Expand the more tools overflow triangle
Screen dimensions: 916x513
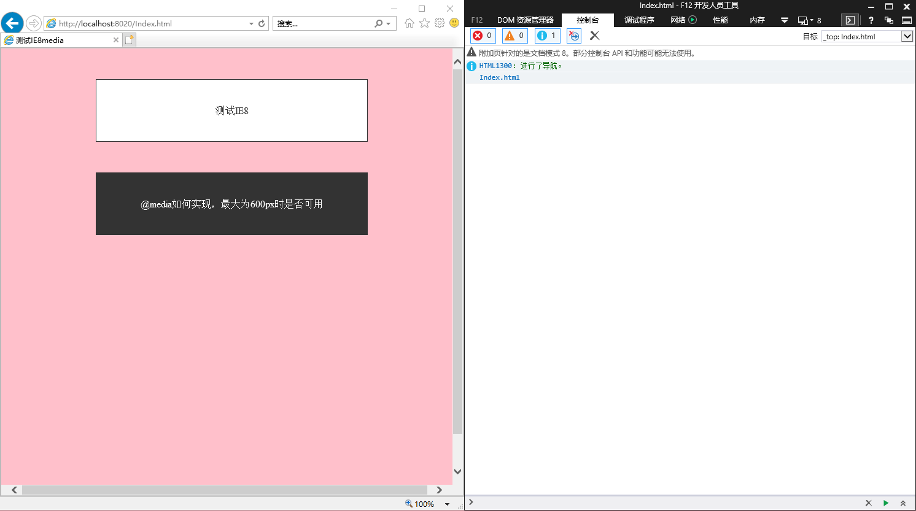(784, 20)
